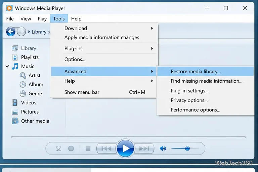Expand the Plug-ins submenu arrow
Image resolution: width=258 pixels, height=172 pixels.
[152, 48]
